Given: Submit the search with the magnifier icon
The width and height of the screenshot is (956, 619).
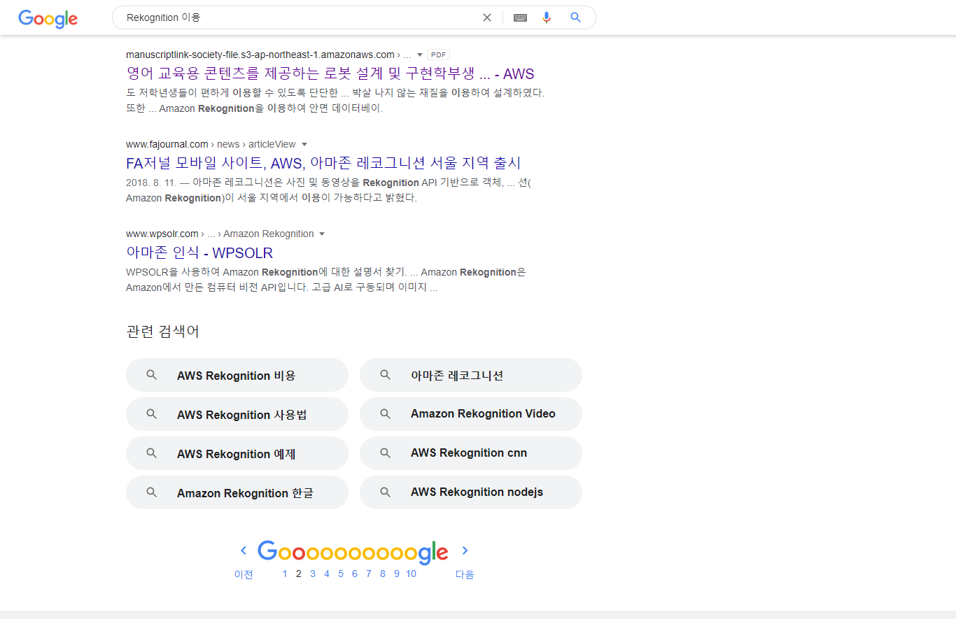Looking at the screenshot, I should pos(576,17).
